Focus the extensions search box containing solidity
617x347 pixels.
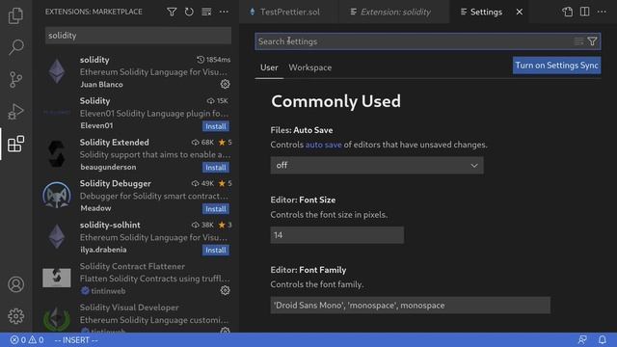point(138,36)
